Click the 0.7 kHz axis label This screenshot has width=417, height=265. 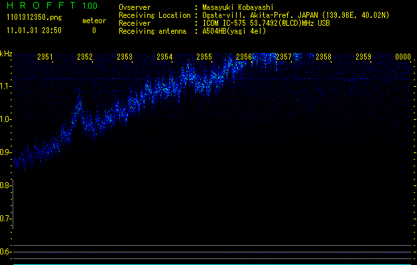coord(5,219)
